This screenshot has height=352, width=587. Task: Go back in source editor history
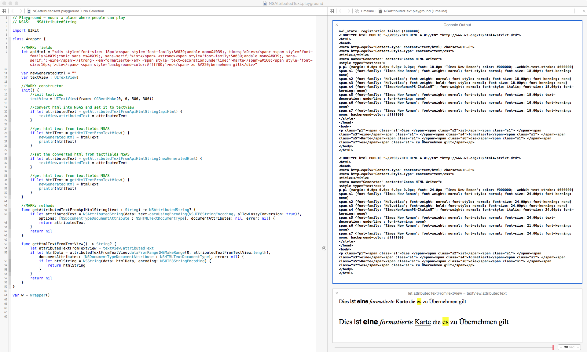coord(13,11)
